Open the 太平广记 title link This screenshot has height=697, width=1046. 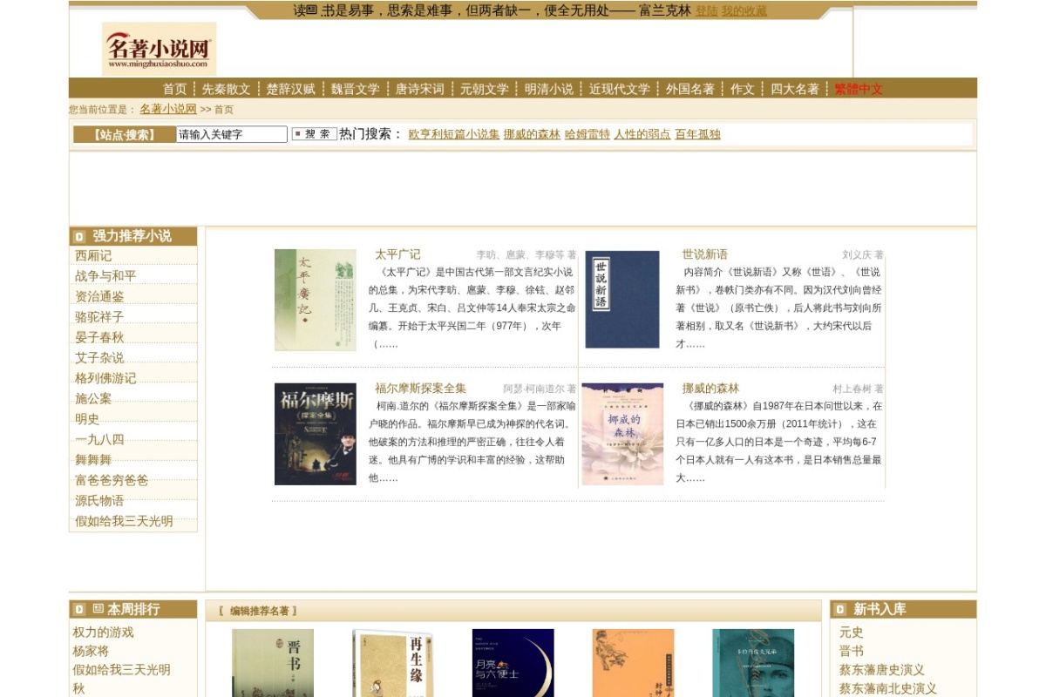coord(397,254)
